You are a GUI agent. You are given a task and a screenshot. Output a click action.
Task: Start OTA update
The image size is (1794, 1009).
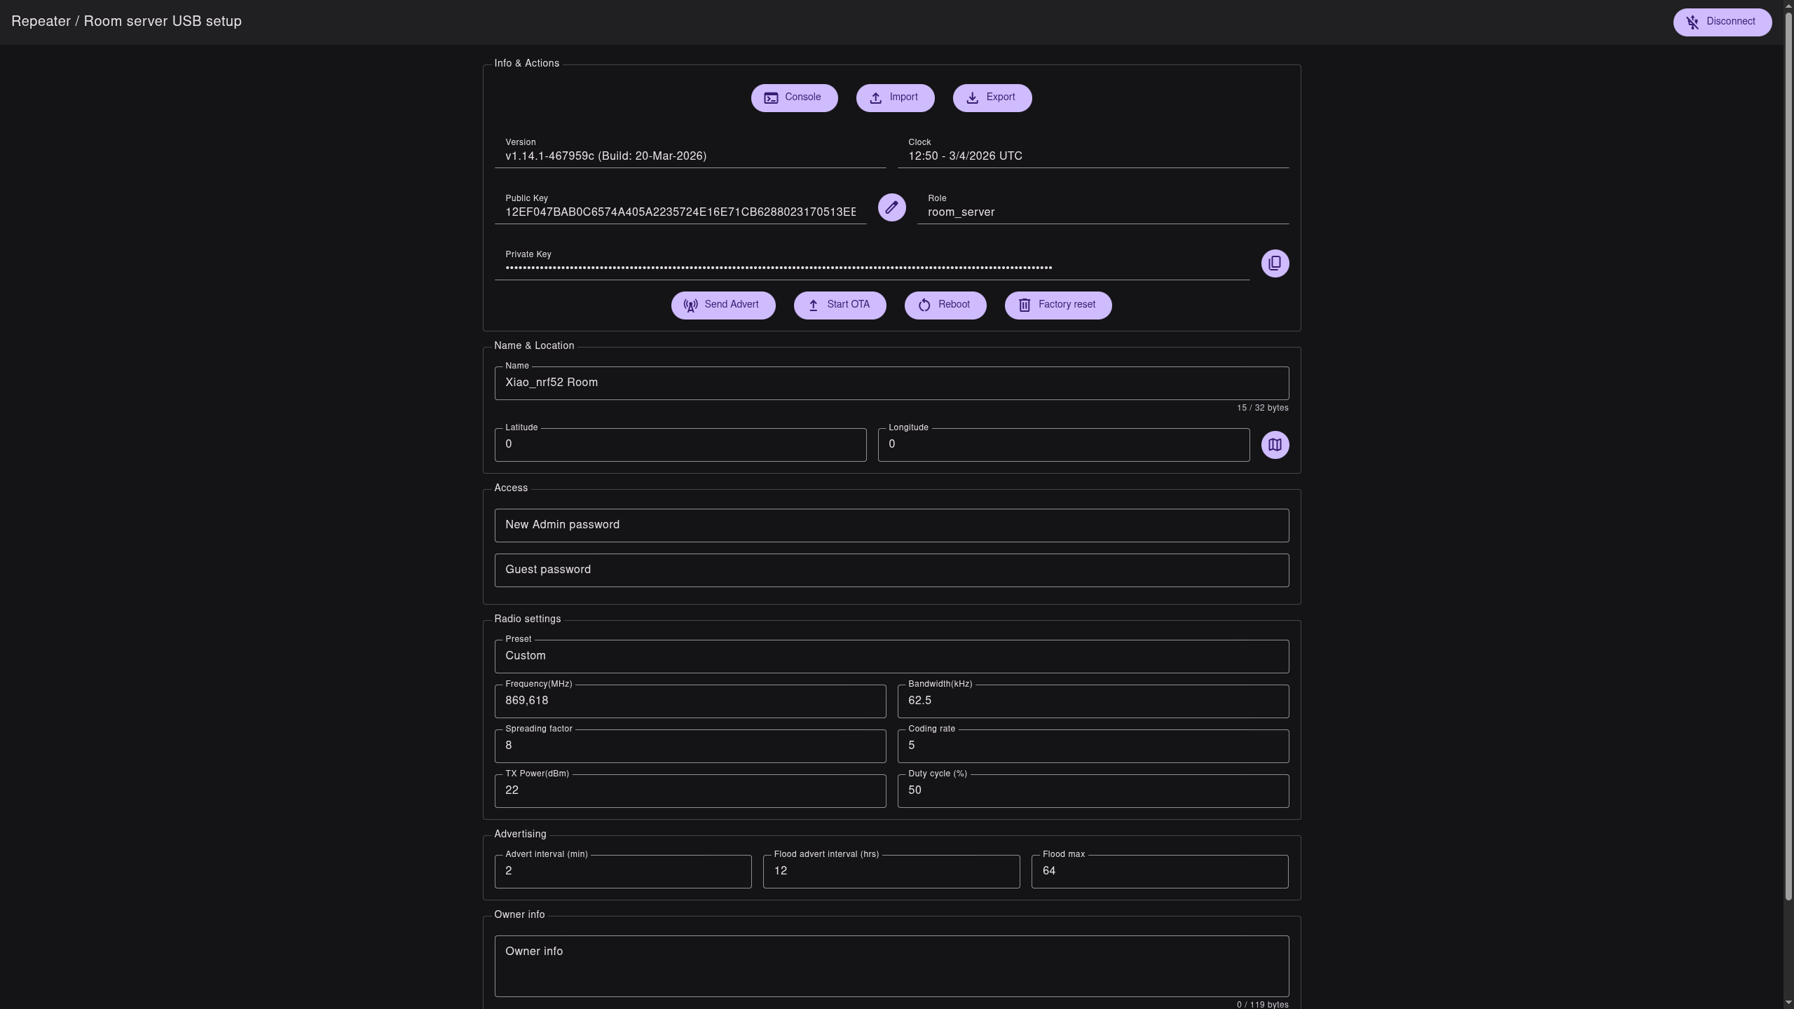(x=839, y=306)
